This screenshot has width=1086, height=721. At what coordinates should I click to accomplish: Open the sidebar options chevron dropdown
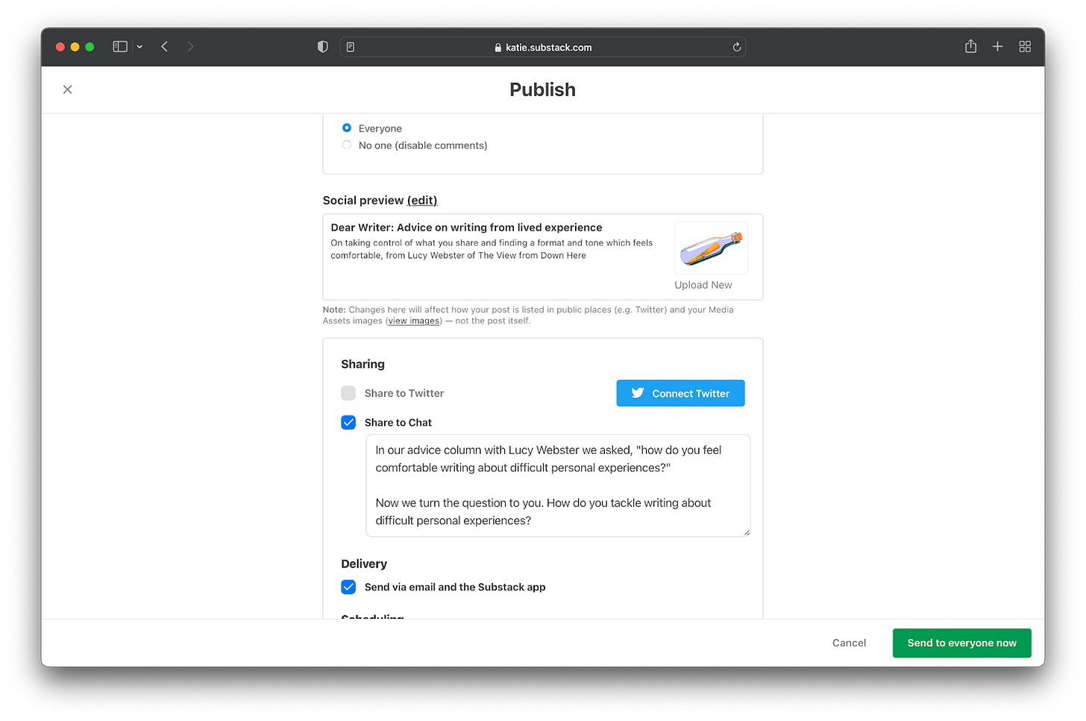(139, 46)
